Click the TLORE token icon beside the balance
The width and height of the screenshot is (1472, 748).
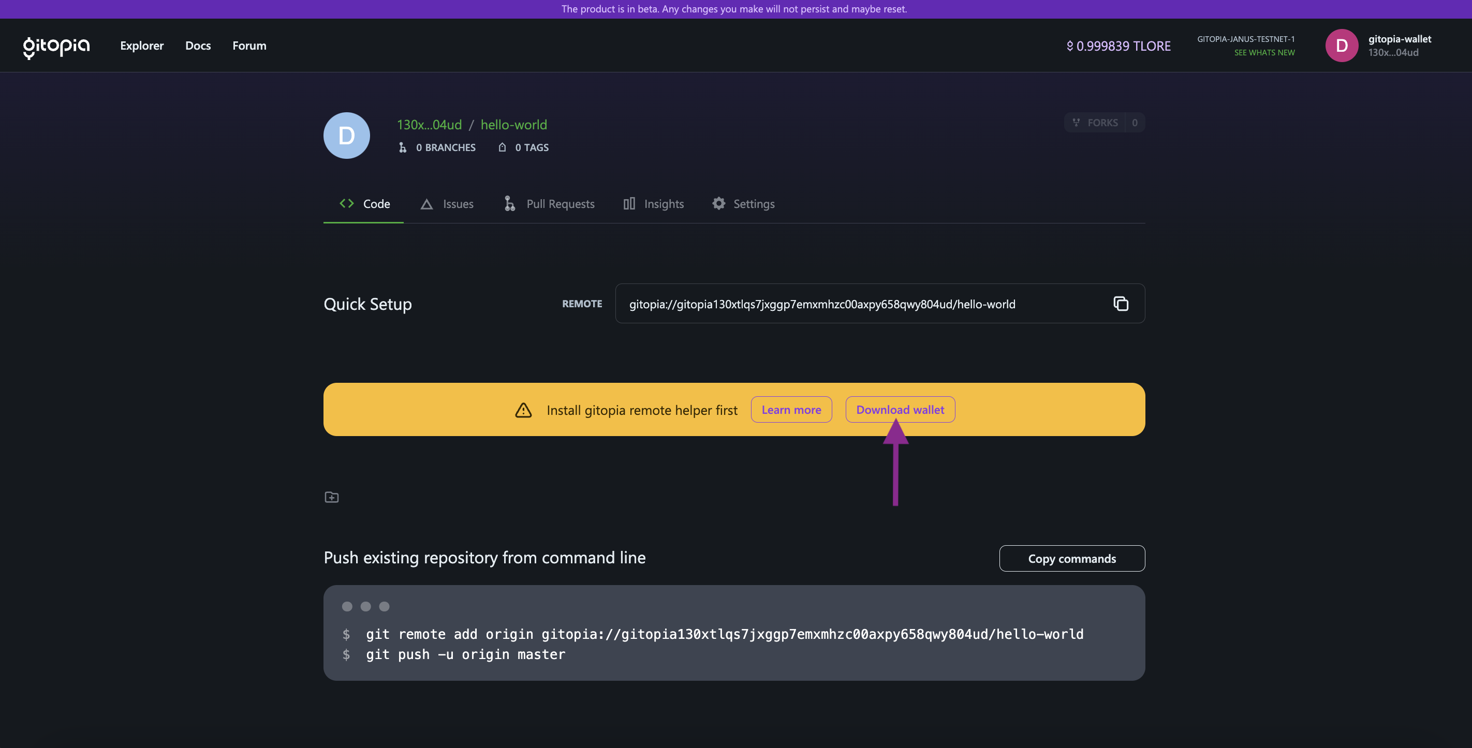click(x=1070, y=46)
